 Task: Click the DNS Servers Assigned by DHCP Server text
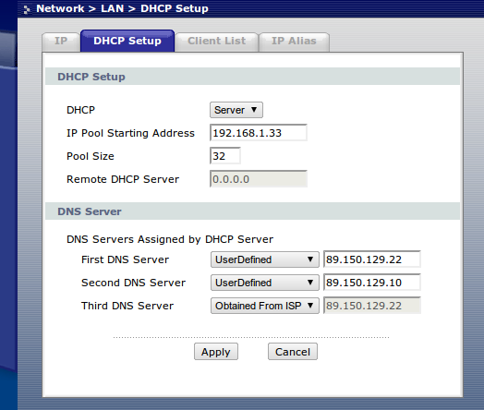pos(170,239)
